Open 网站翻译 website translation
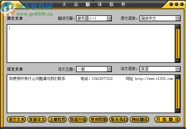 click(139, 119)
